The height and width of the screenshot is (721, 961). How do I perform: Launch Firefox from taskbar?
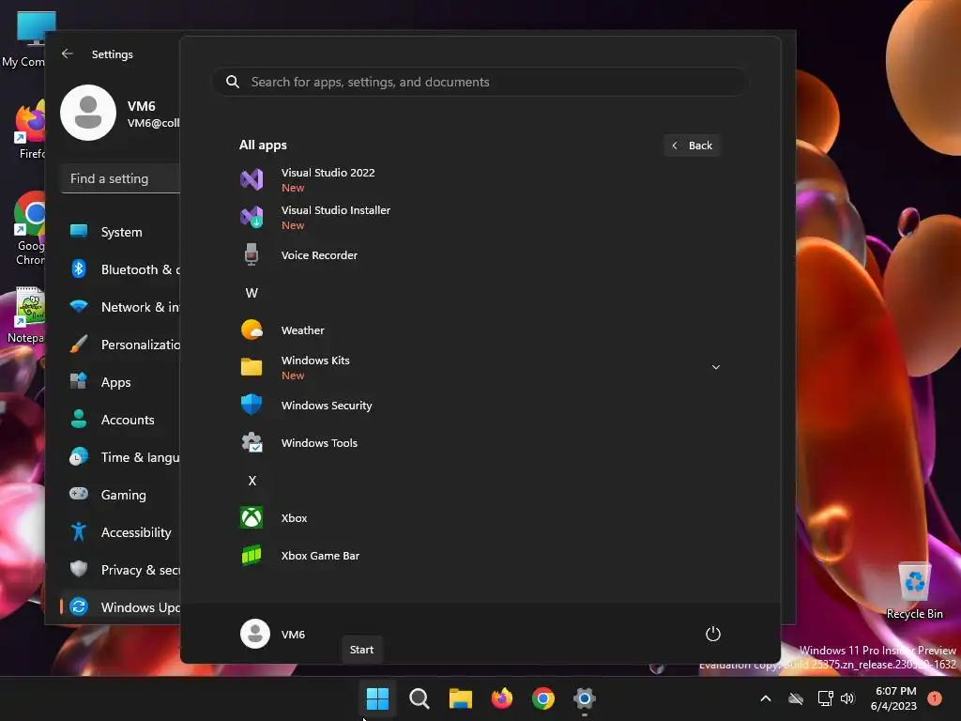tap(502, 698)
